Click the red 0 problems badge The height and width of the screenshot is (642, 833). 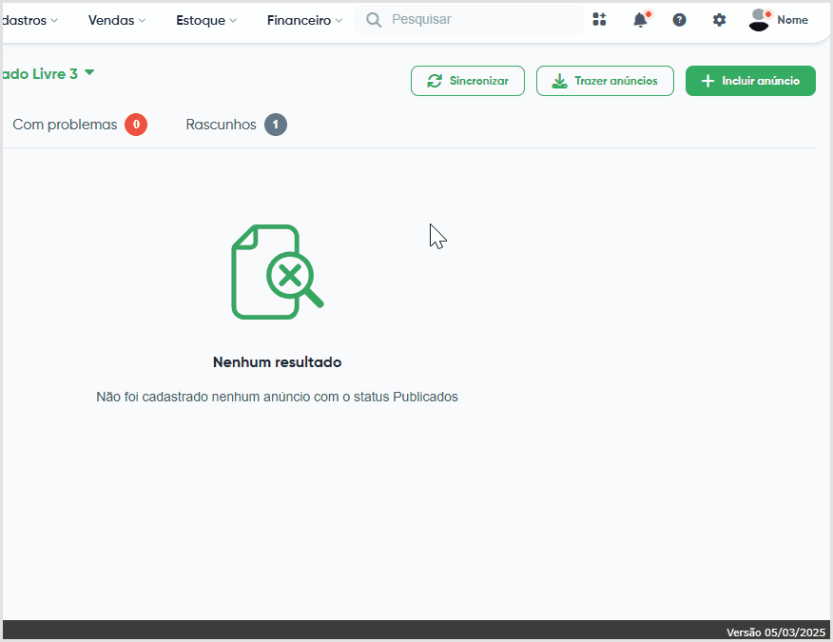(136, 125)
